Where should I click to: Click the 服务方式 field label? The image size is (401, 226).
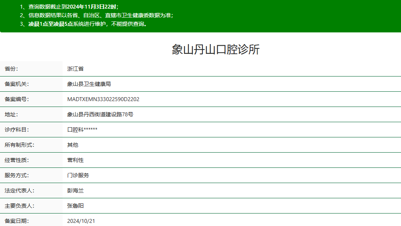(17, 175)
